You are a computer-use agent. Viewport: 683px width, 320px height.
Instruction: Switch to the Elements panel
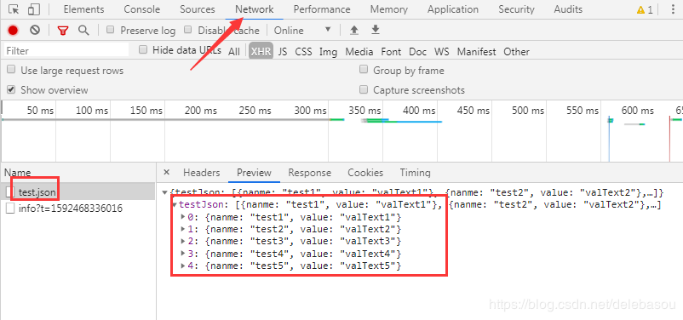point(83,9)
